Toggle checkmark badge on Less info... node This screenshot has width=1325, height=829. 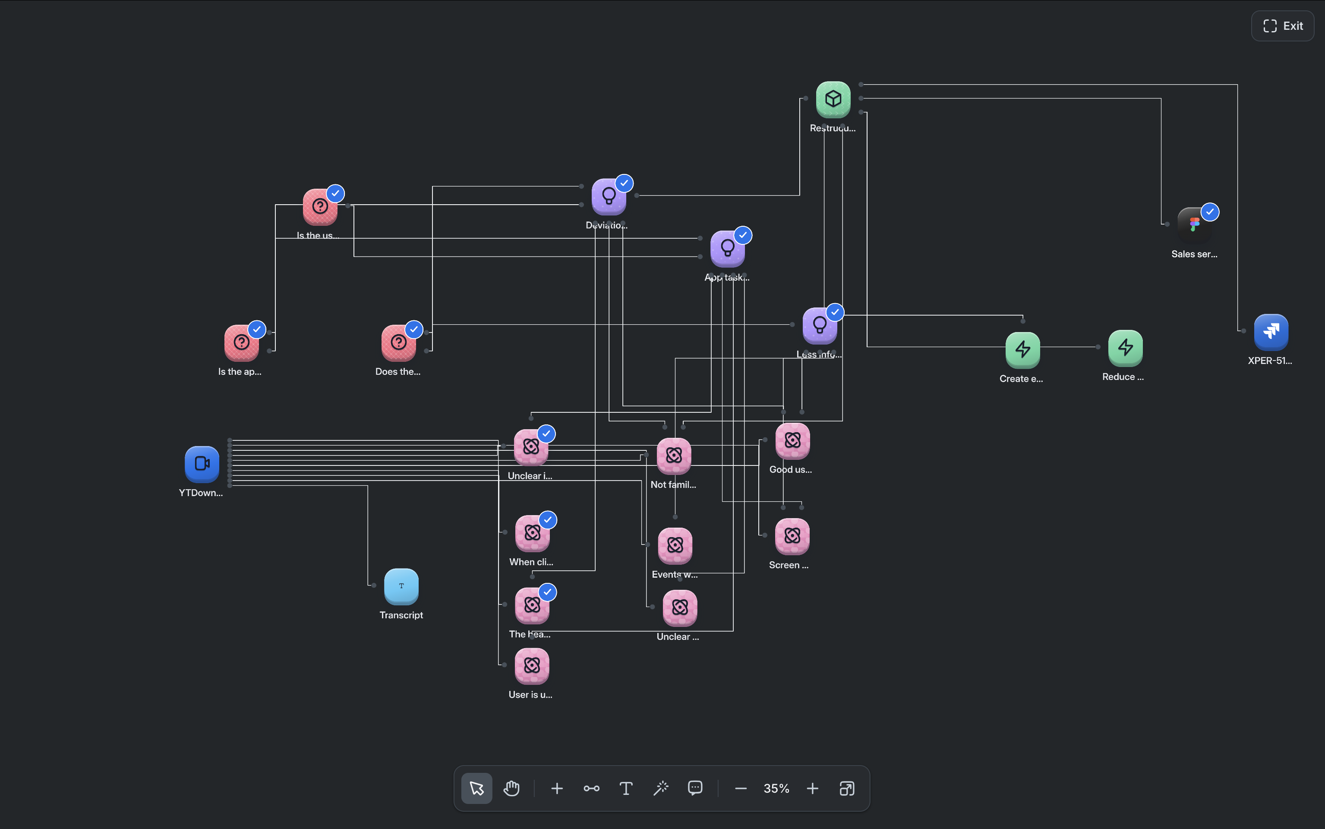click(x=835, y=313)
